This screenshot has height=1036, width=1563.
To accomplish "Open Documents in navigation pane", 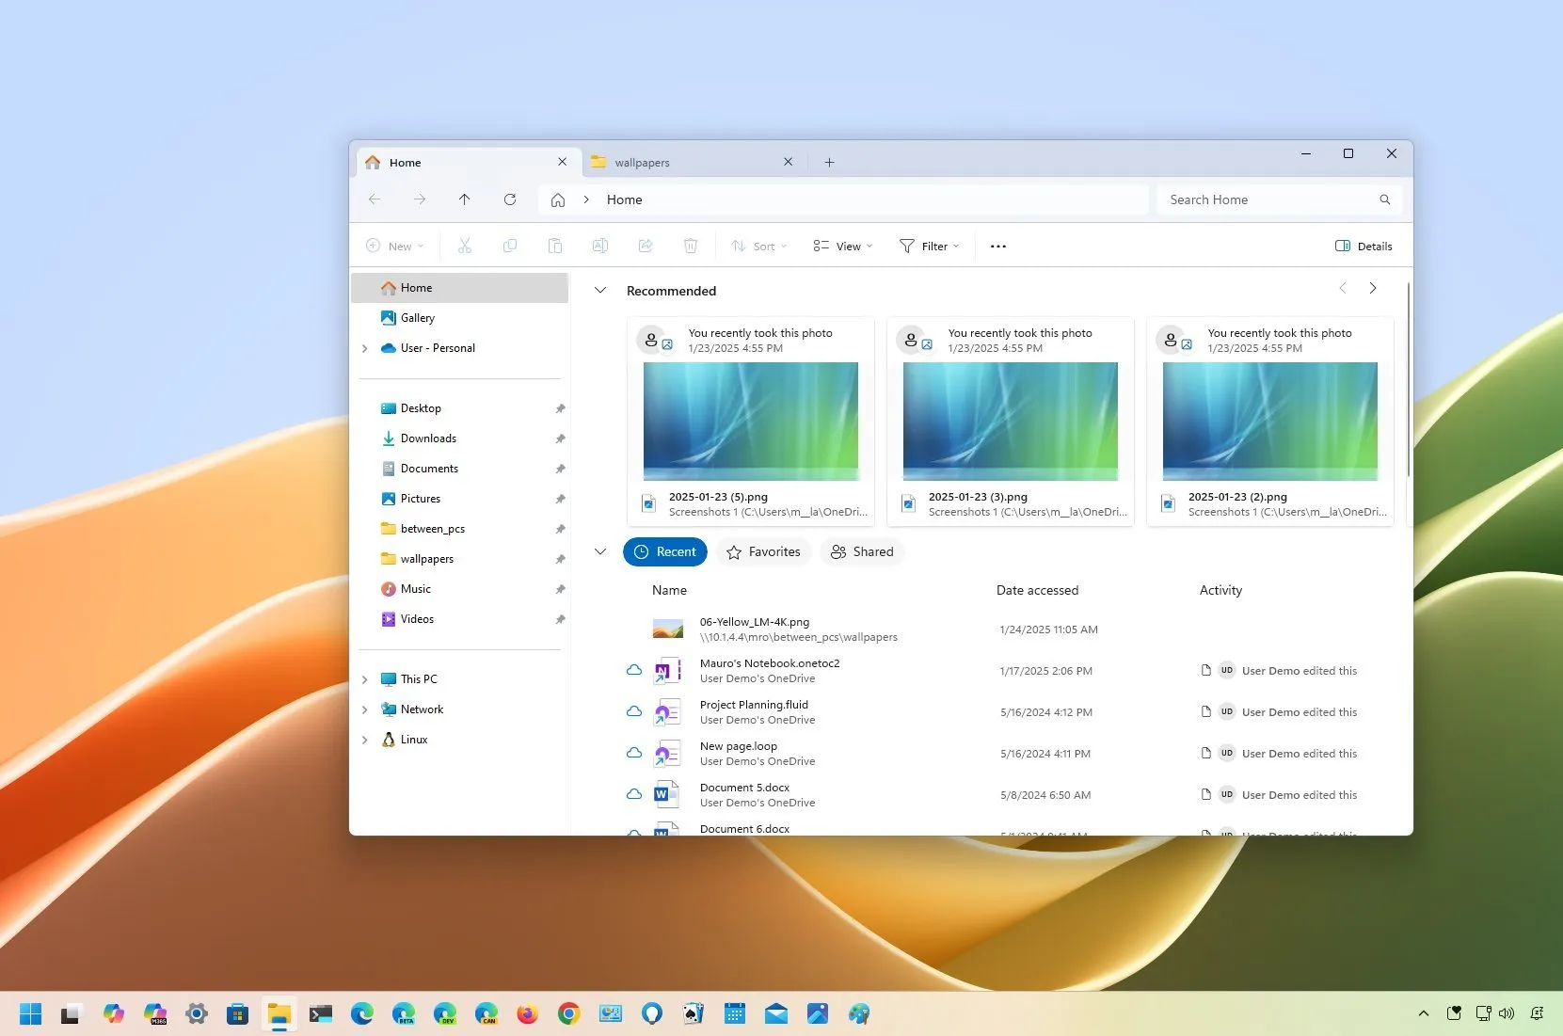I will pyautogui.click(x=460, y=469).
